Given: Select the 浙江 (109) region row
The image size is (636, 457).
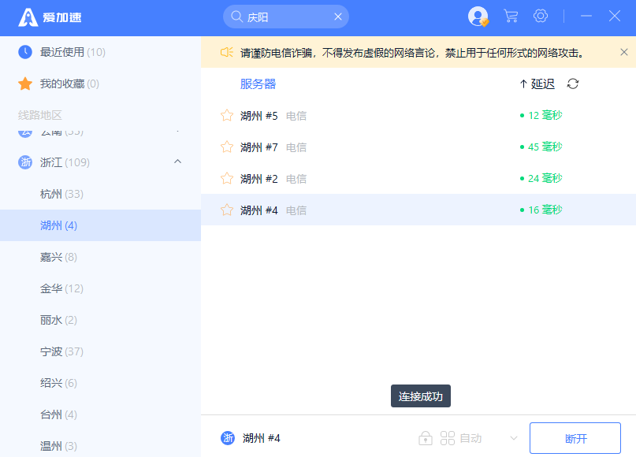Looking at the screenshot, I should pos(100,162).
